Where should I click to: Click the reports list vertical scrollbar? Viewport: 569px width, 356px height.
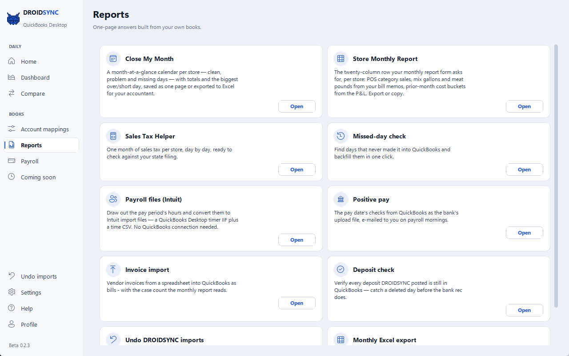[x=556, y=175]
